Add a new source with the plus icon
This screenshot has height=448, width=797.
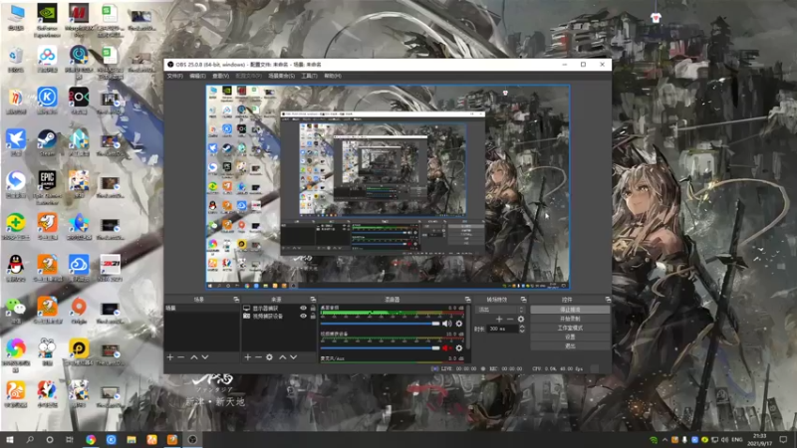click(247, 357)
